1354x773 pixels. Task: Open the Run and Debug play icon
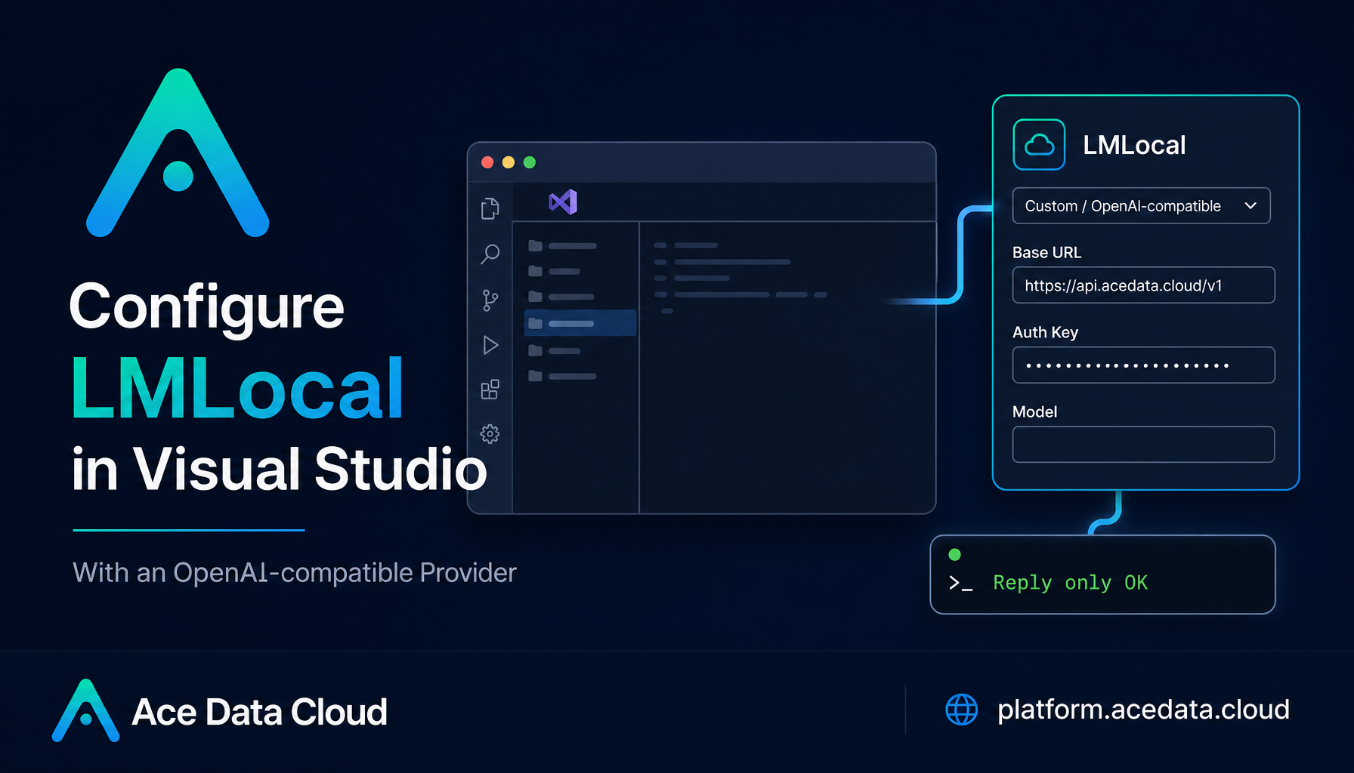(x=490, y=345)
